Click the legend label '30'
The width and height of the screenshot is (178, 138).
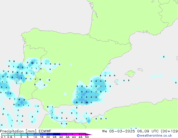61,137
